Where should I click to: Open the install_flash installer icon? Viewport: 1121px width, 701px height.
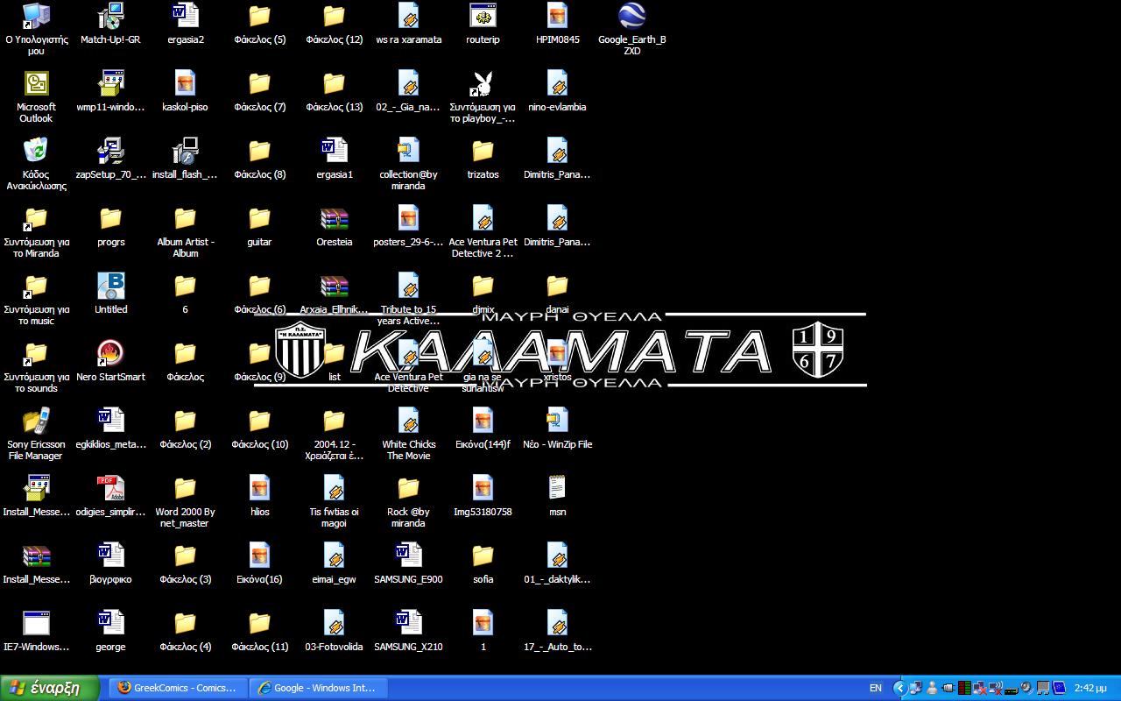185,151
